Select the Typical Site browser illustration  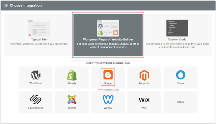[39, 28]
